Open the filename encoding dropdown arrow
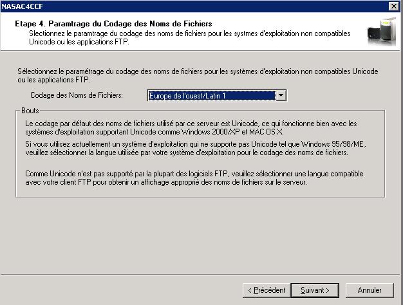Image resolution: width=403 pixels, height=305 pixels. 281,95
